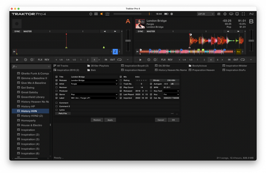Click deck B volume fader handle
Image resolution: width=266 pixels, height=173 pixels.
(251, 41)
